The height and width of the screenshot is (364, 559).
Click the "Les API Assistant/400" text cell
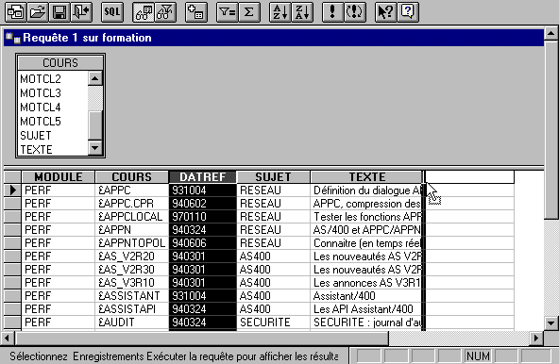[366, 308]
